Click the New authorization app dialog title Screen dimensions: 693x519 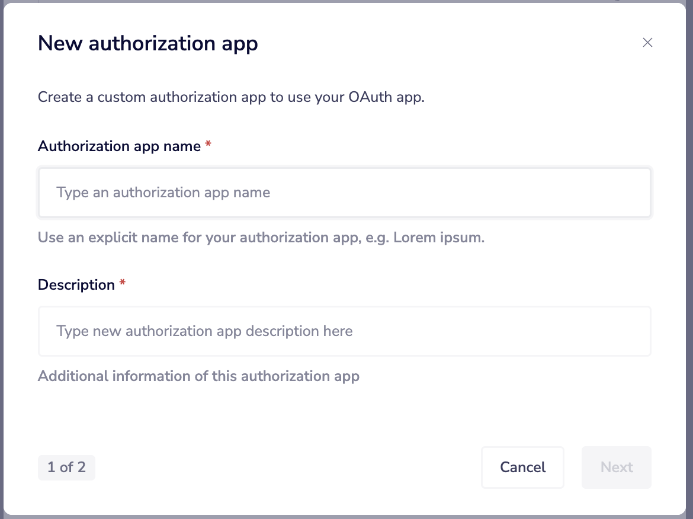click(x=148, y=43)
